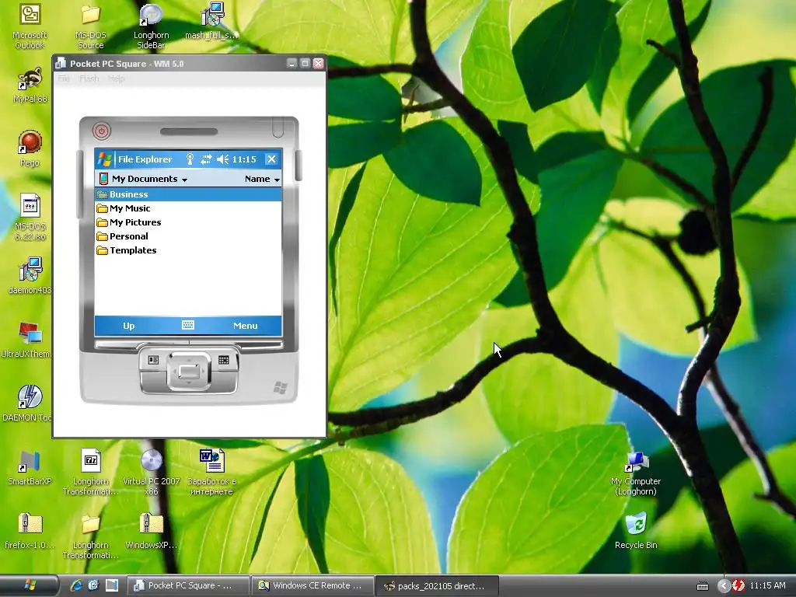The image size is (796, 597).
Task: Open the Flash menu in Pocket PC Square
Action: point(89,79)
